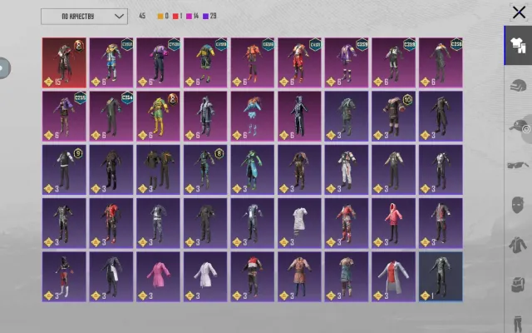
Task: Select the grey hooded long coat outfit
Action: [x=205, y=116]
